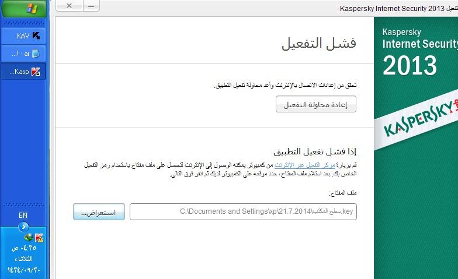This screenshot has width=458, height=279.
Task: Click the network globe tray icon
Action: coord(29,238)
